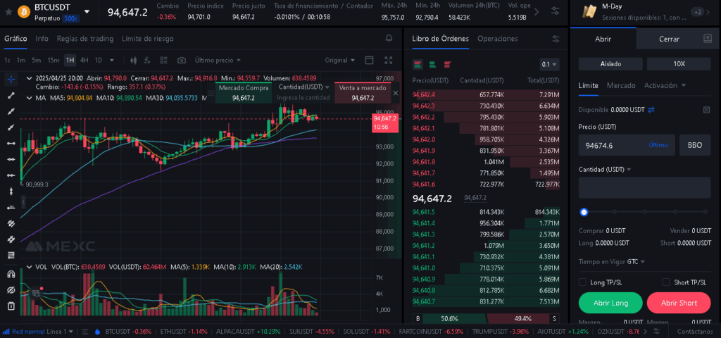
Task: Open the Original chart source dropdown
Action: (340, 61)
